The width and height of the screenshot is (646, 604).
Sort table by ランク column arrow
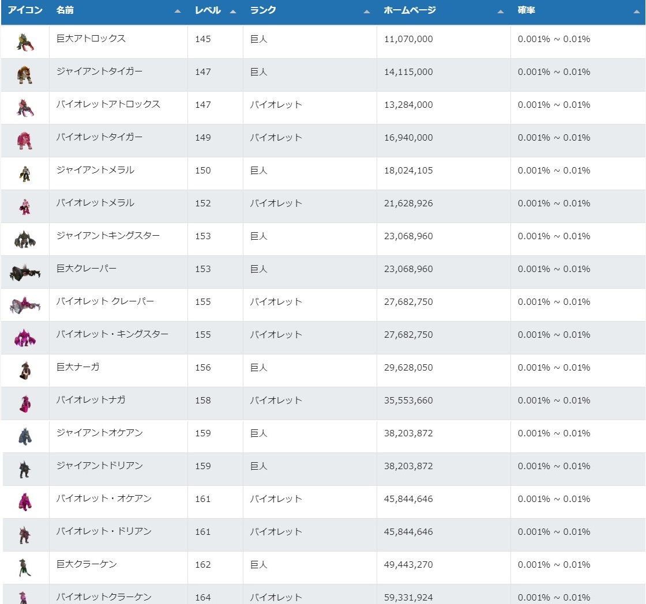(367, 12)
